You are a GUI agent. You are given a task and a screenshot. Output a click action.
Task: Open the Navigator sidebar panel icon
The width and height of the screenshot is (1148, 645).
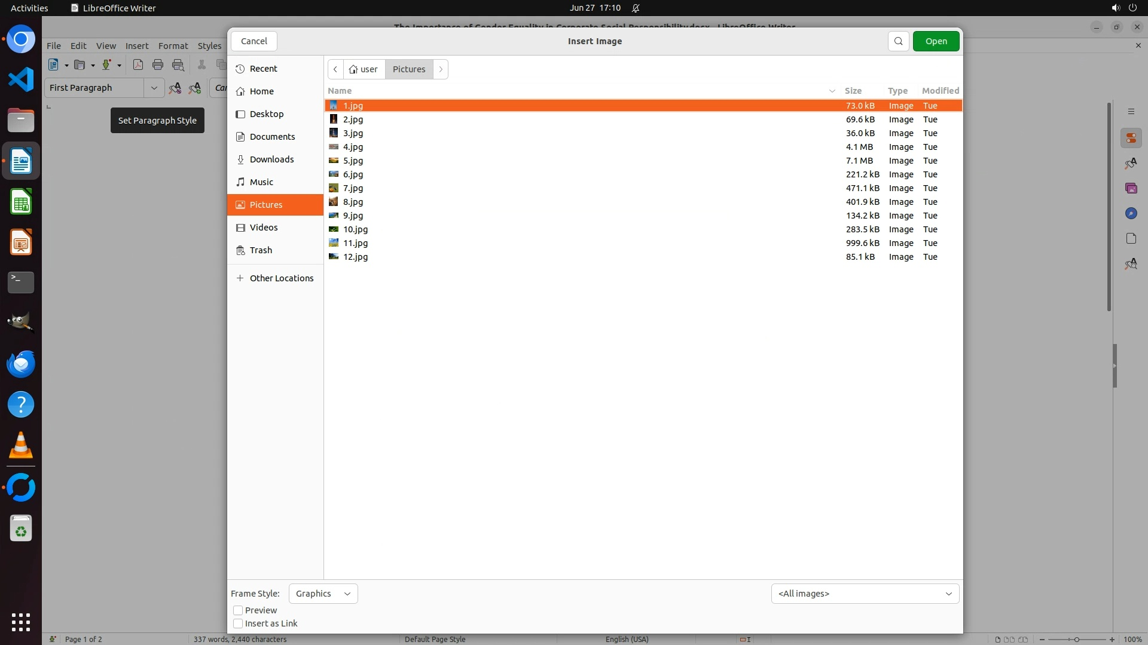(1131, 214)
